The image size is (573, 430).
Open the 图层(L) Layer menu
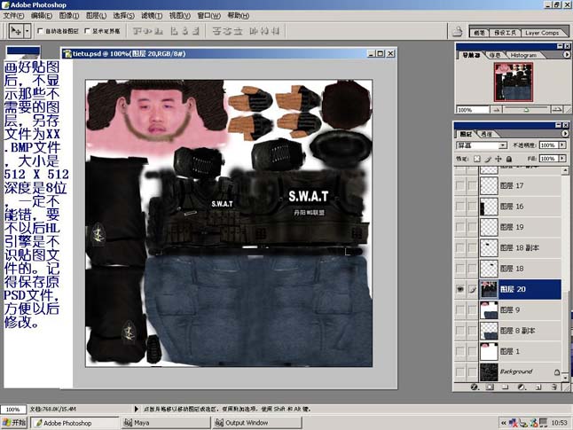(96, 16)
